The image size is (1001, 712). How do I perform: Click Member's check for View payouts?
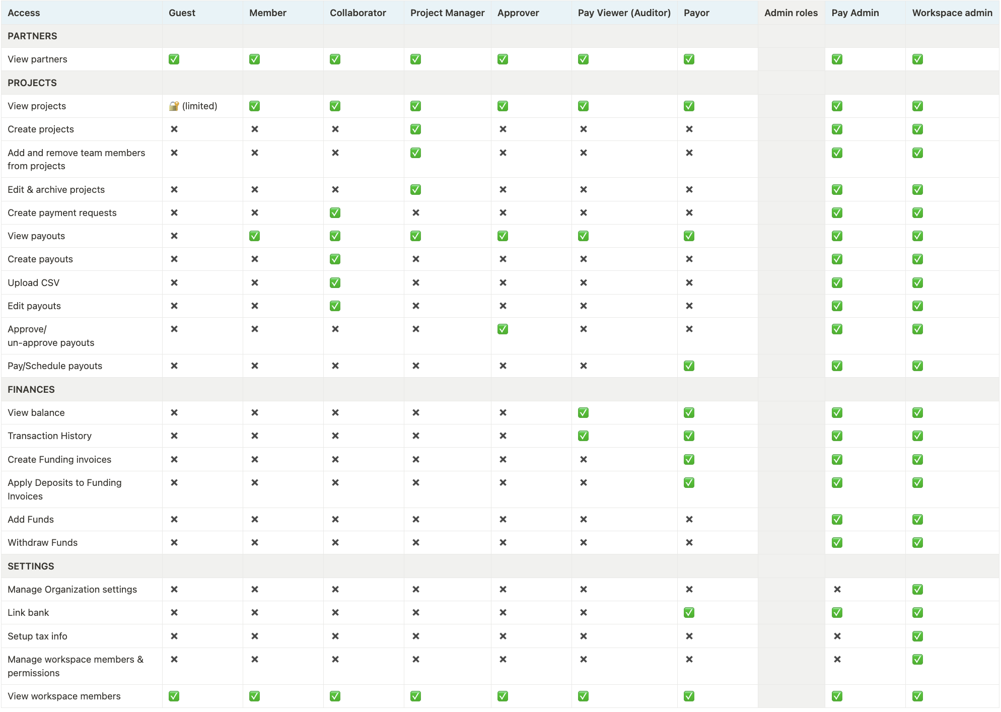tap(254, 236)
